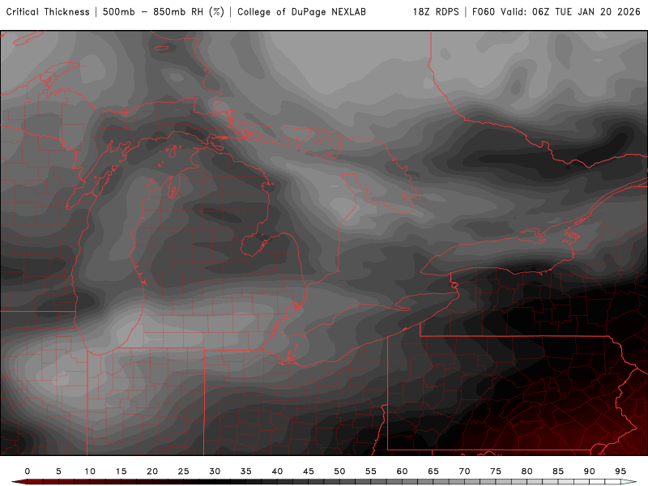Select the "90" scale label
Image resolution: width=648 pixels, height=486 pixels.
pos(589,471)
